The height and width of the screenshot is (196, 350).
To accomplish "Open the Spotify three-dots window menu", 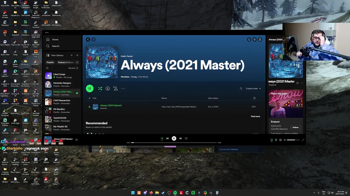I will point(47,33).
